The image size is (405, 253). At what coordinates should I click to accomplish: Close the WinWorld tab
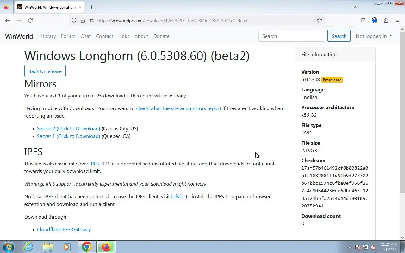(79, 7)
